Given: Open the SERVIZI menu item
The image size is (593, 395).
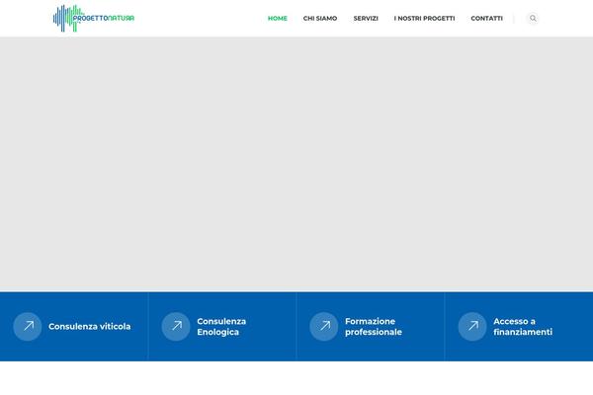Looking at the screenshot, I should [x=366, y=18].
